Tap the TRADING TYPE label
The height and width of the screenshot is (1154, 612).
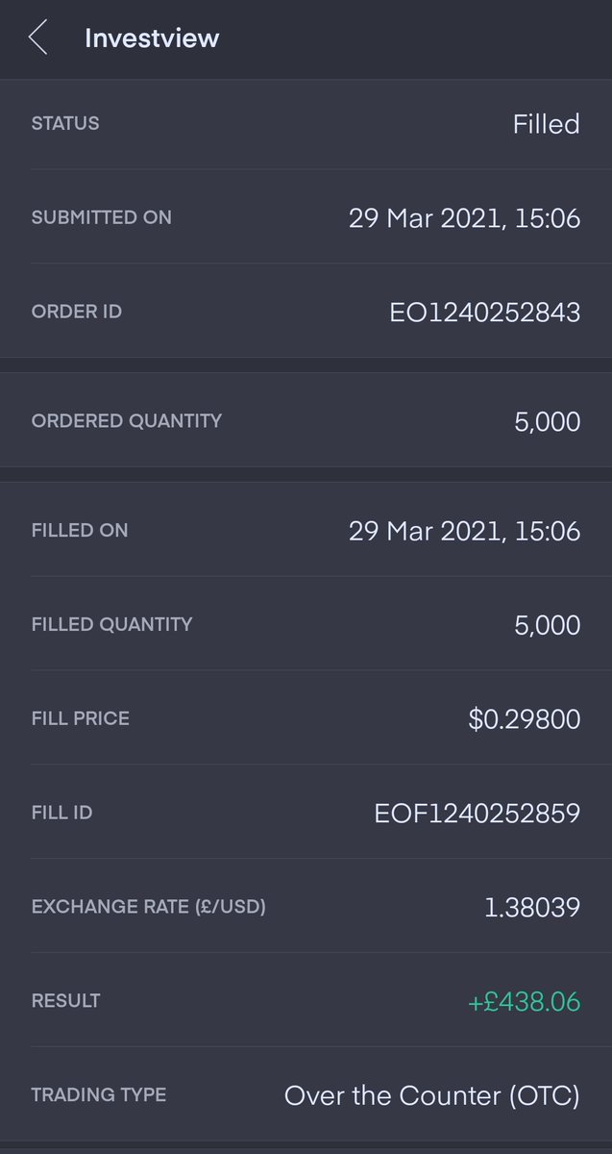(x=99, y=1095)
